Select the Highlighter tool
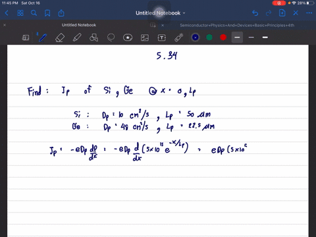This screenshot has width=316, height=237. click(77, 38)
